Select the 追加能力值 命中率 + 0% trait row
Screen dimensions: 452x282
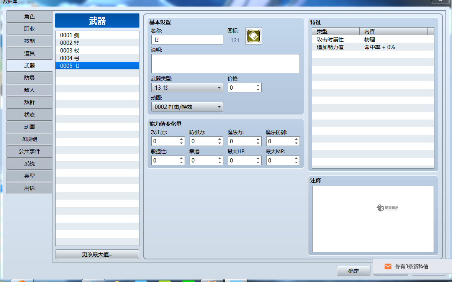coord(373,47)
